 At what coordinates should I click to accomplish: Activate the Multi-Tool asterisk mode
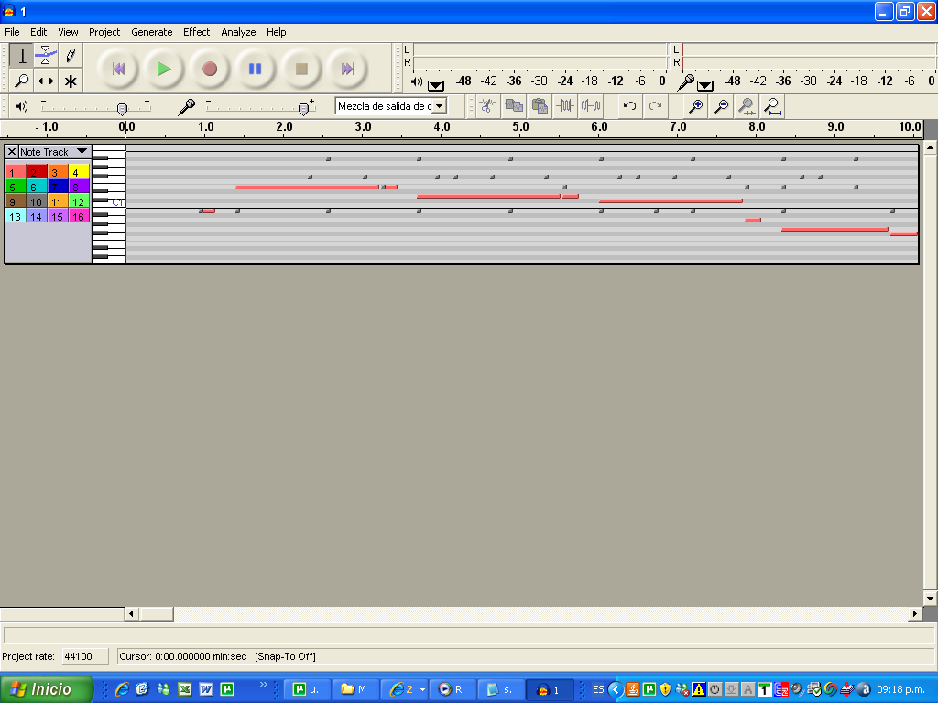click(x=71, y=81)
